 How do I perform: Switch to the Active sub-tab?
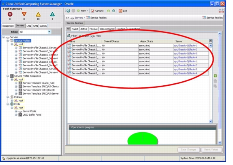pyautogui.click(x=84, y=29)
